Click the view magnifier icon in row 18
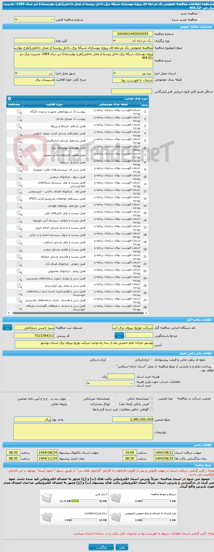The width and height of the screenshot is (214, 552). click(x=19, y=235)
